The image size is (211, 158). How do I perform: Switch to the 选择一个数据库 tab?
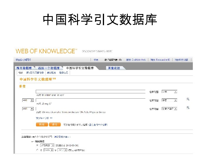49,68
